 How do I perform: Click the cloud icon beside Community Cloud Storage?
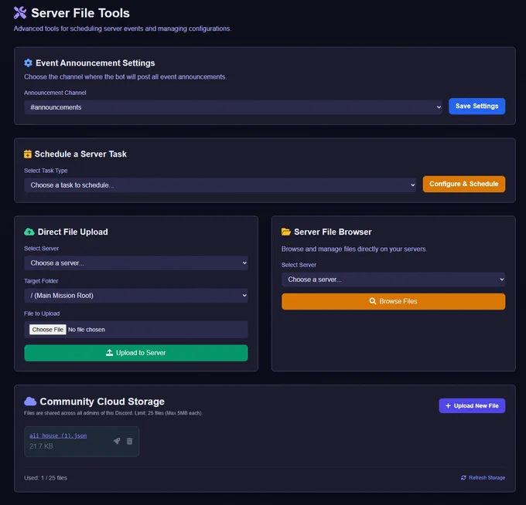click(x=30, y=402)
